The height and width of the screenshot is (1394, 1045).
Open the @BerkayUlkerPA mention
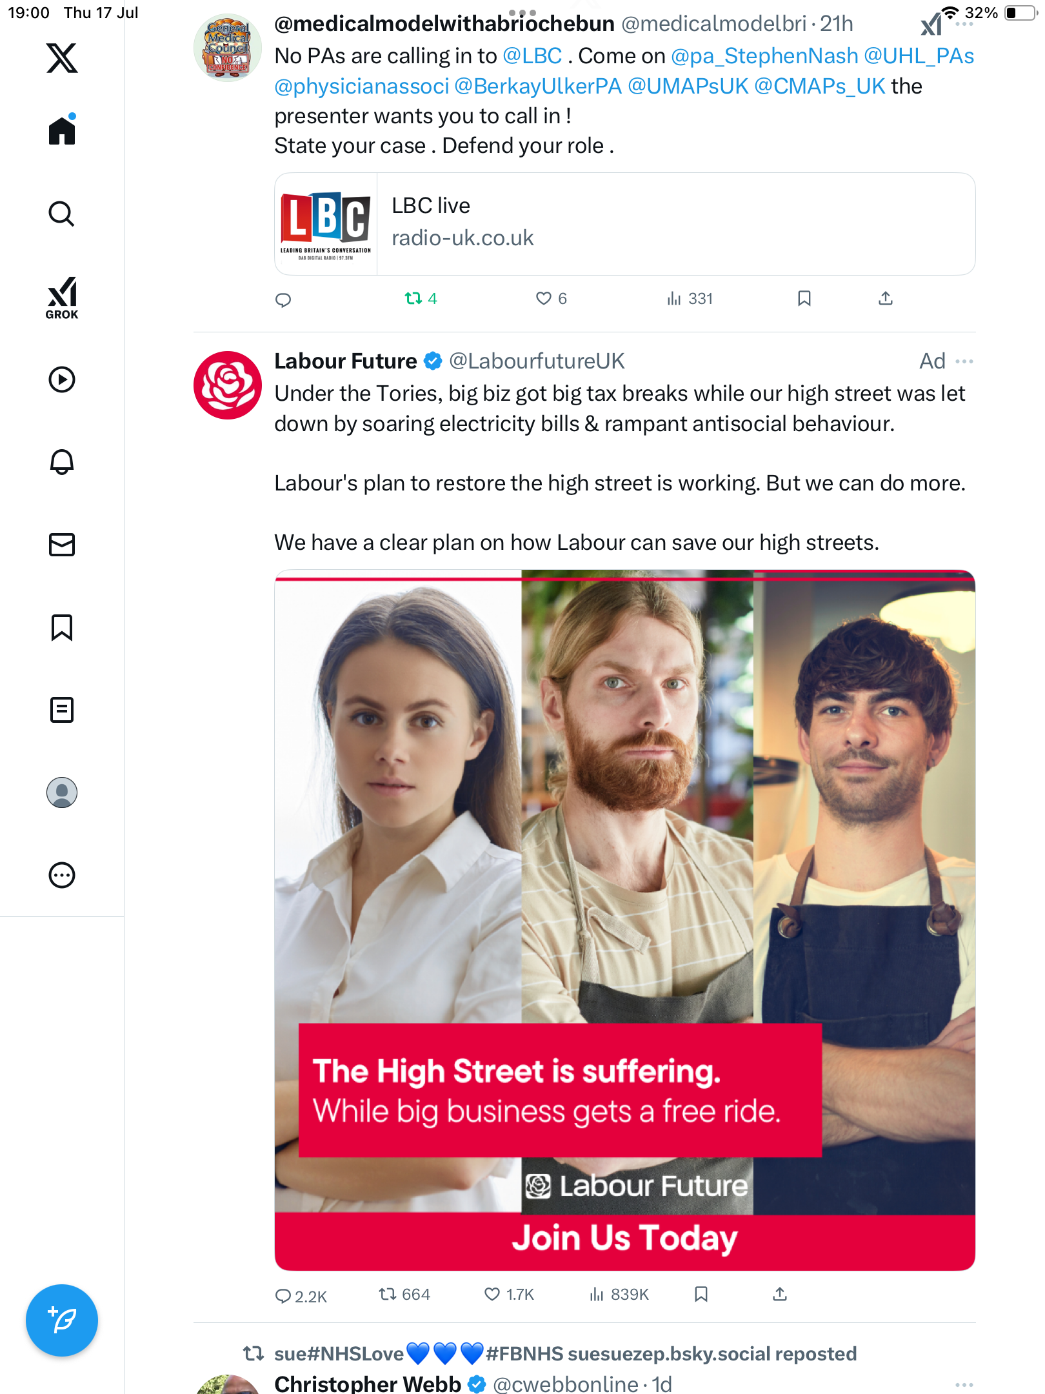click(538, 86)
